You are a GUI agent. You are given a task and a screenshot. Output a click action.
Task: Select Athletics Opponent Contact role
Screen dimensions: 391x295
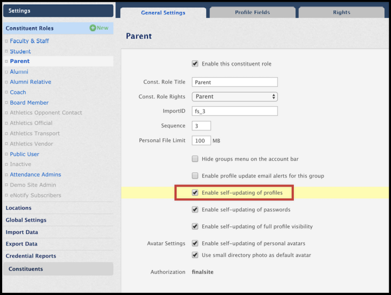46,113
